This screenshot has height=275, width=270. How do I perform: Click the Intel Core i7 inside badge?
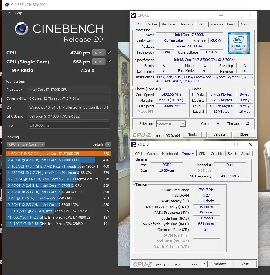pyautogui.click(x=239, y=43)
